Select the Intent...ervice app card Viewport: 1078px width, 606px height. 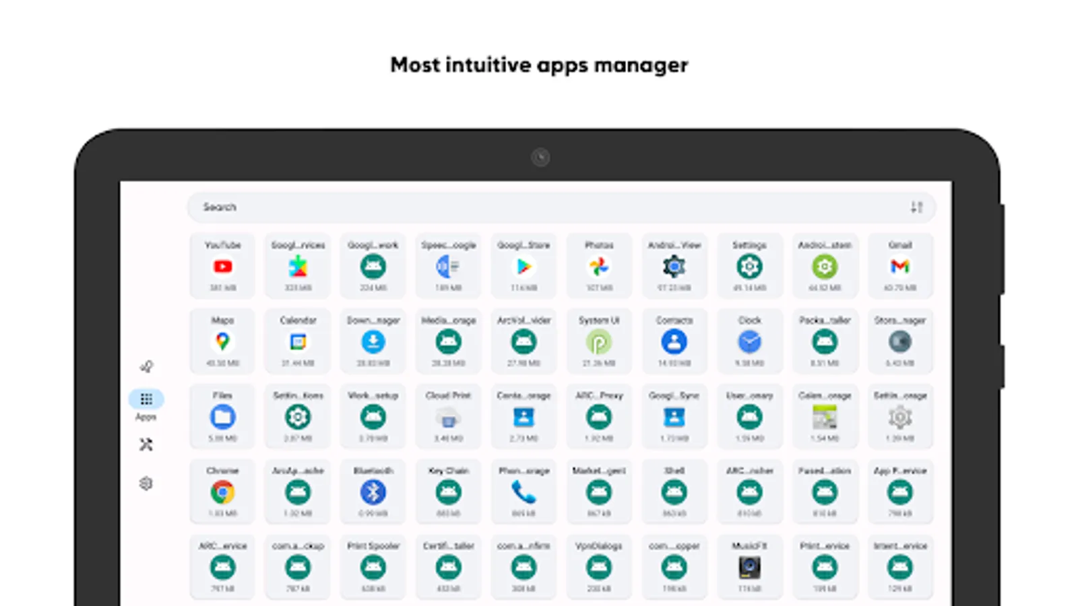click(900, 568)
